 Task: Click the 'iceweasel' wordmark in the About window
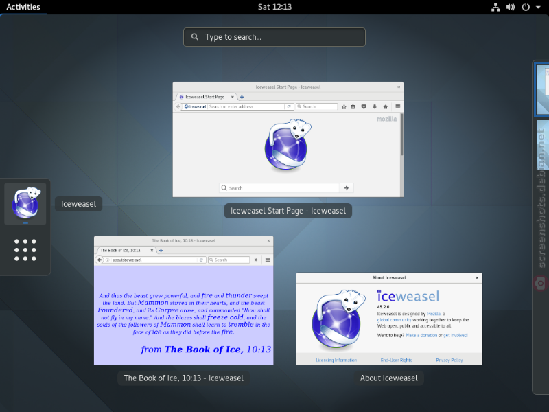click(x=408, y=296)
